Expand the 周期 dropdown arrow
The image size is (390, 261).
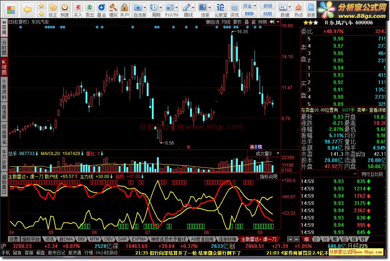pos(161,8)
